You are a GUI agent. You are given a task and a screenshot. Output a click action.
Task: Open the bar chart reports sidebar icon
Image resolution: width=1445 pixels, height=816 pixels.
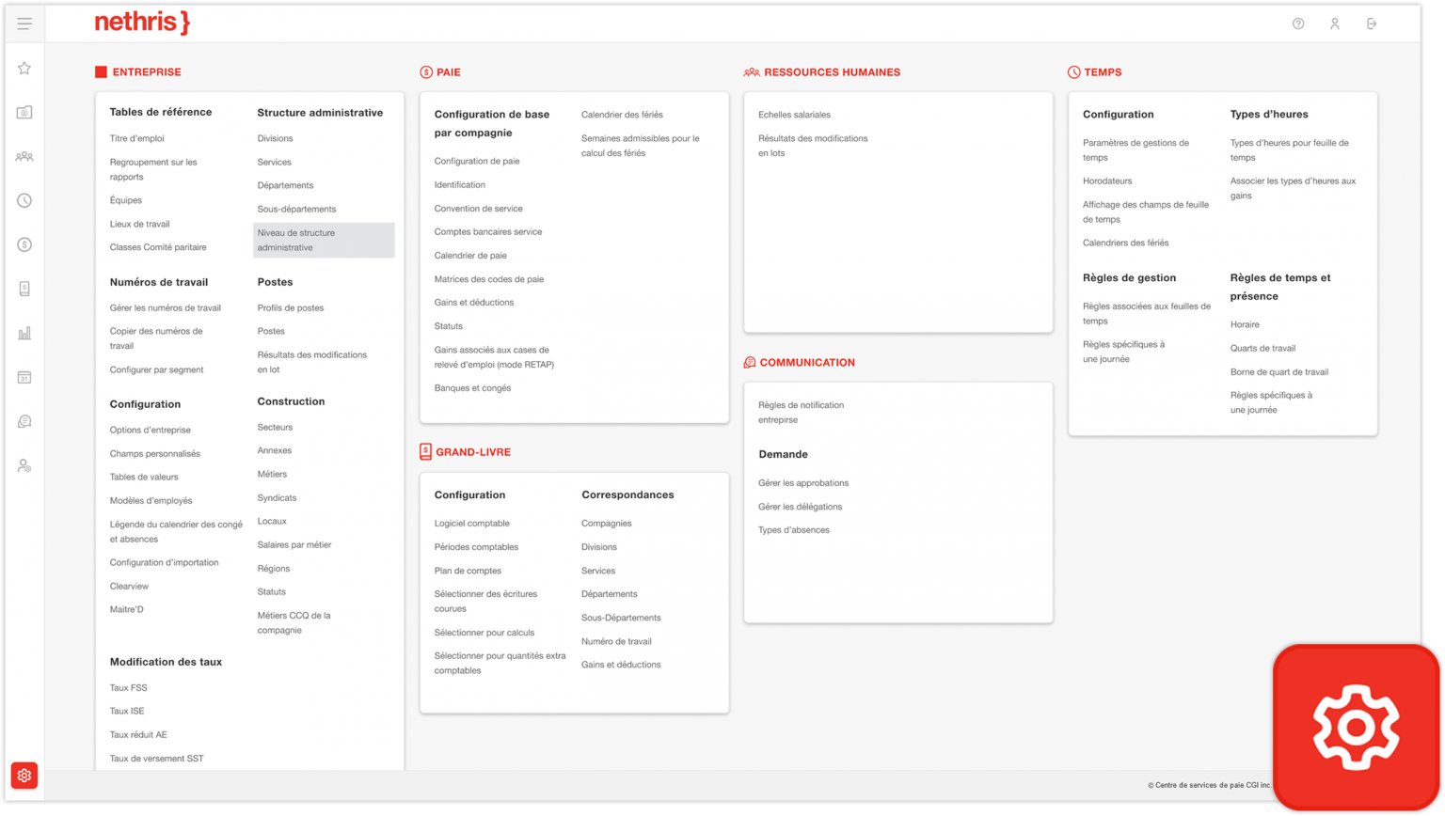(24, 333)
